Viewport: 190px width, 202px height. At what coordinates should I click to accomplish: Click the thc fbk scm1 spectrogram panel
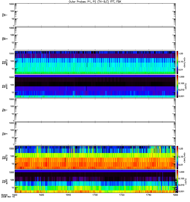[95, 181]
